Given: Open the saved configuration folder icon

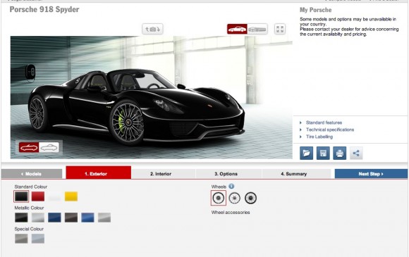Looking at the screenshot, I should click(306, 153).
